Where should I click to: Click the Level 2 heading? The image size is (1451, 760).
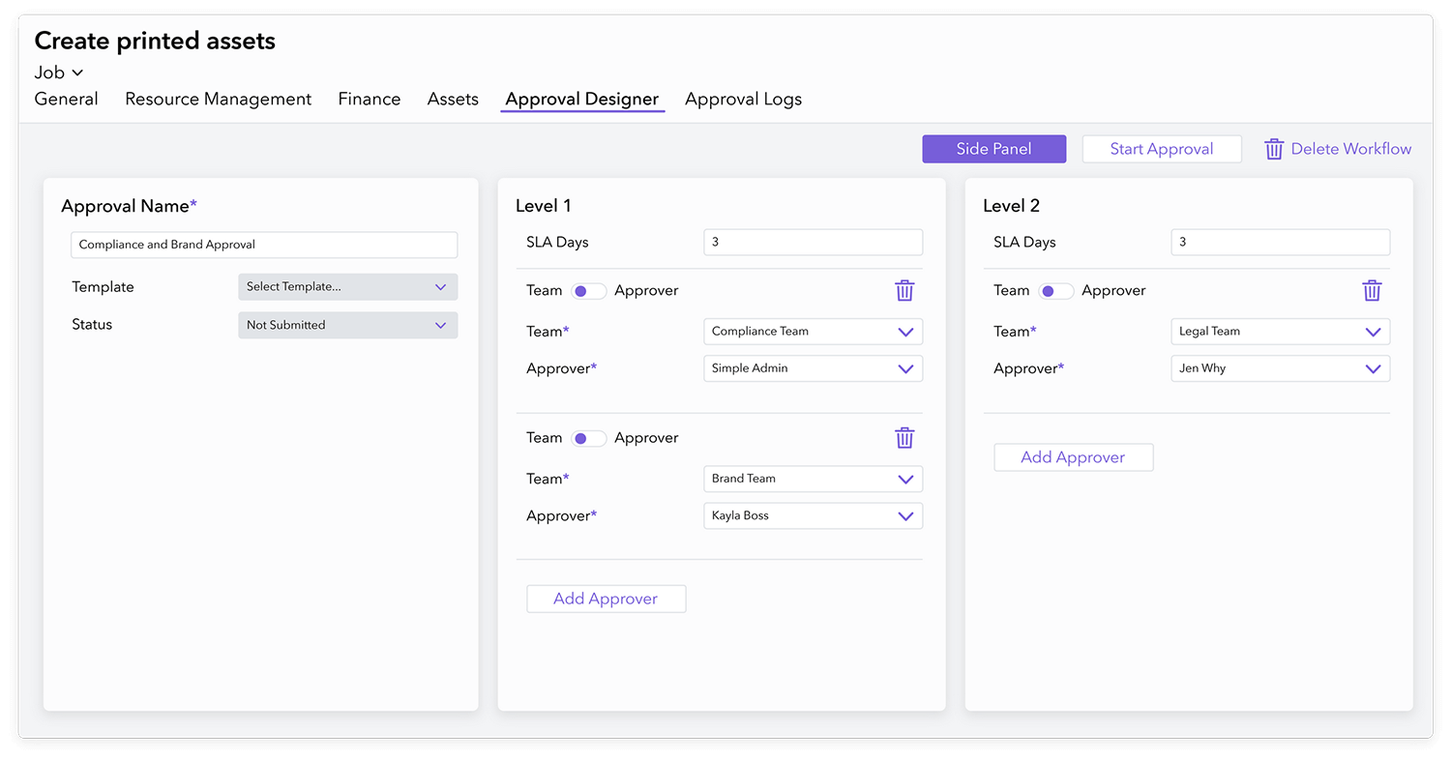(1012, 205)
